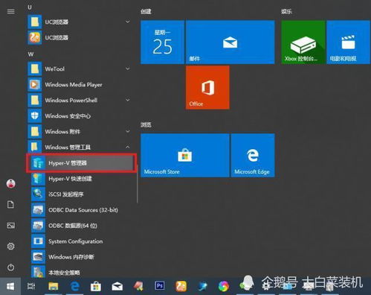The height and width of the screenshot is (295, 371).
Task: Expand the Windows PowerShell folder chevron
Action: pyautogui.click(x=128, y=101)
